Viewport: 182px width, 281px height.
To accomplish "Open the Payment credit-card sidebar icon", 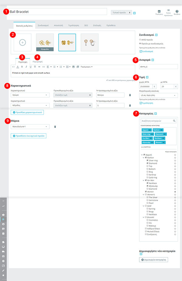I will click(3, 256).
